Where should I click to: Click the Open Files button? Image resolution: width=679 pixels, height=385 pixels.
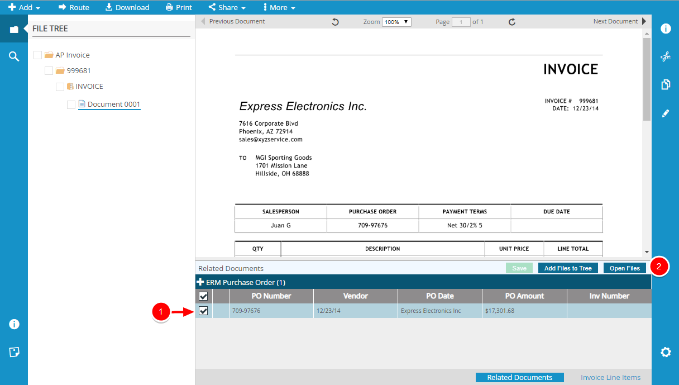point(624,268)
